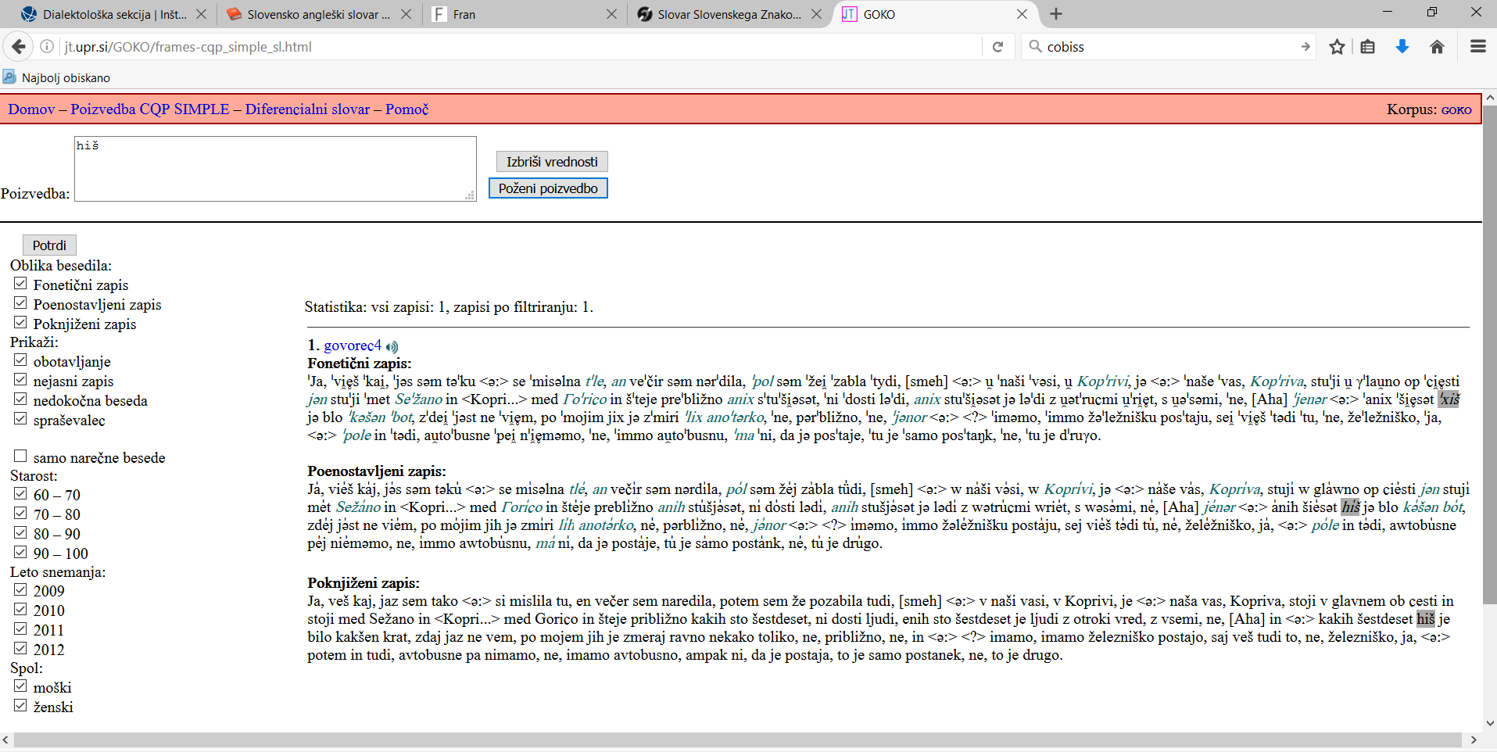Screen dimensions: 1497x752
Task: Click the horizontal page scrollbar
Action: pos(738,739)
